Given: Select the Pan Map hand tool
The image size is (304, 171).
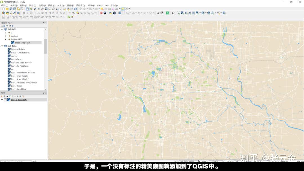Looking at the screenshot, I should coord(28,9).
